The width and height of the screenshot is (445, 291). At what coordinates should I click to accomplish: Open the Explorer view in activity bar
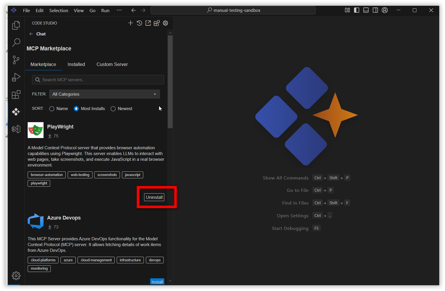(16, 25)
